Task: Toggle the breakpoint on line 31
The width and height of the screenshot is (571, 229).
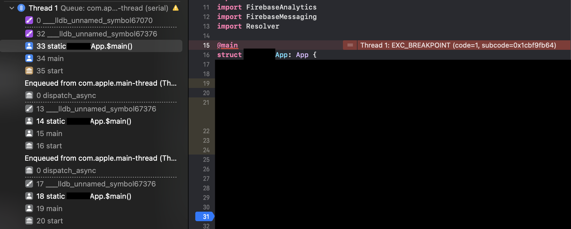Action: [205, 217]
